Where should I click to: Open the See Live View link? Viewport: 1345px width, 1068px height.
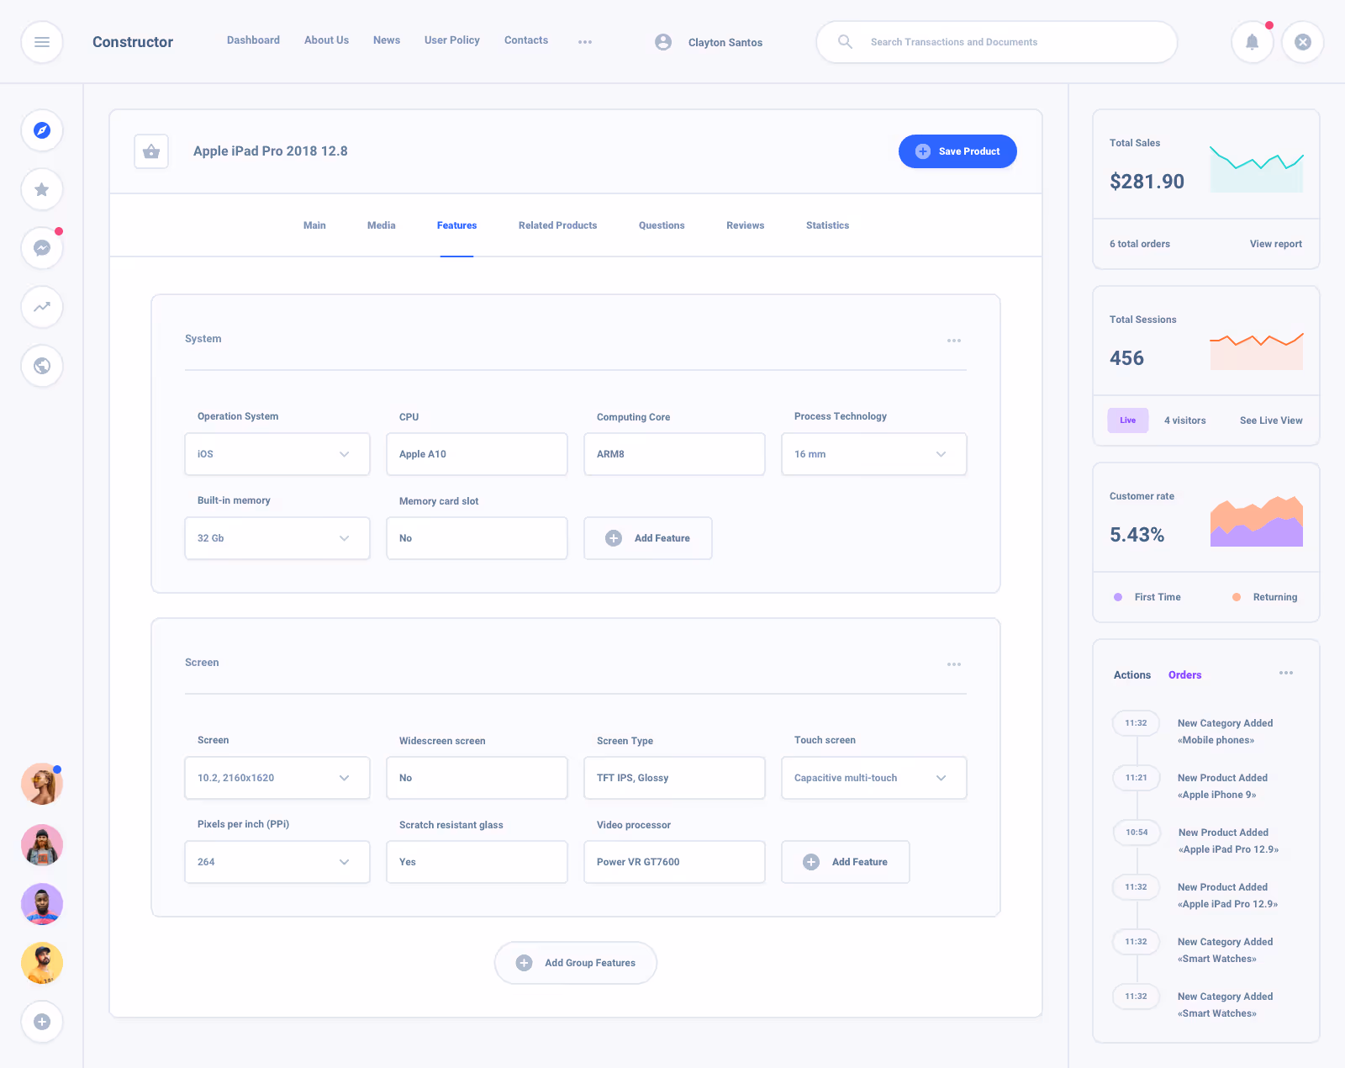1271,420
